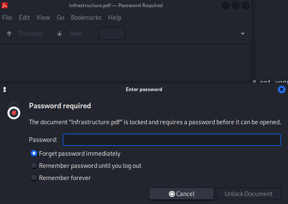Open the Go menu

click(60, 18)
